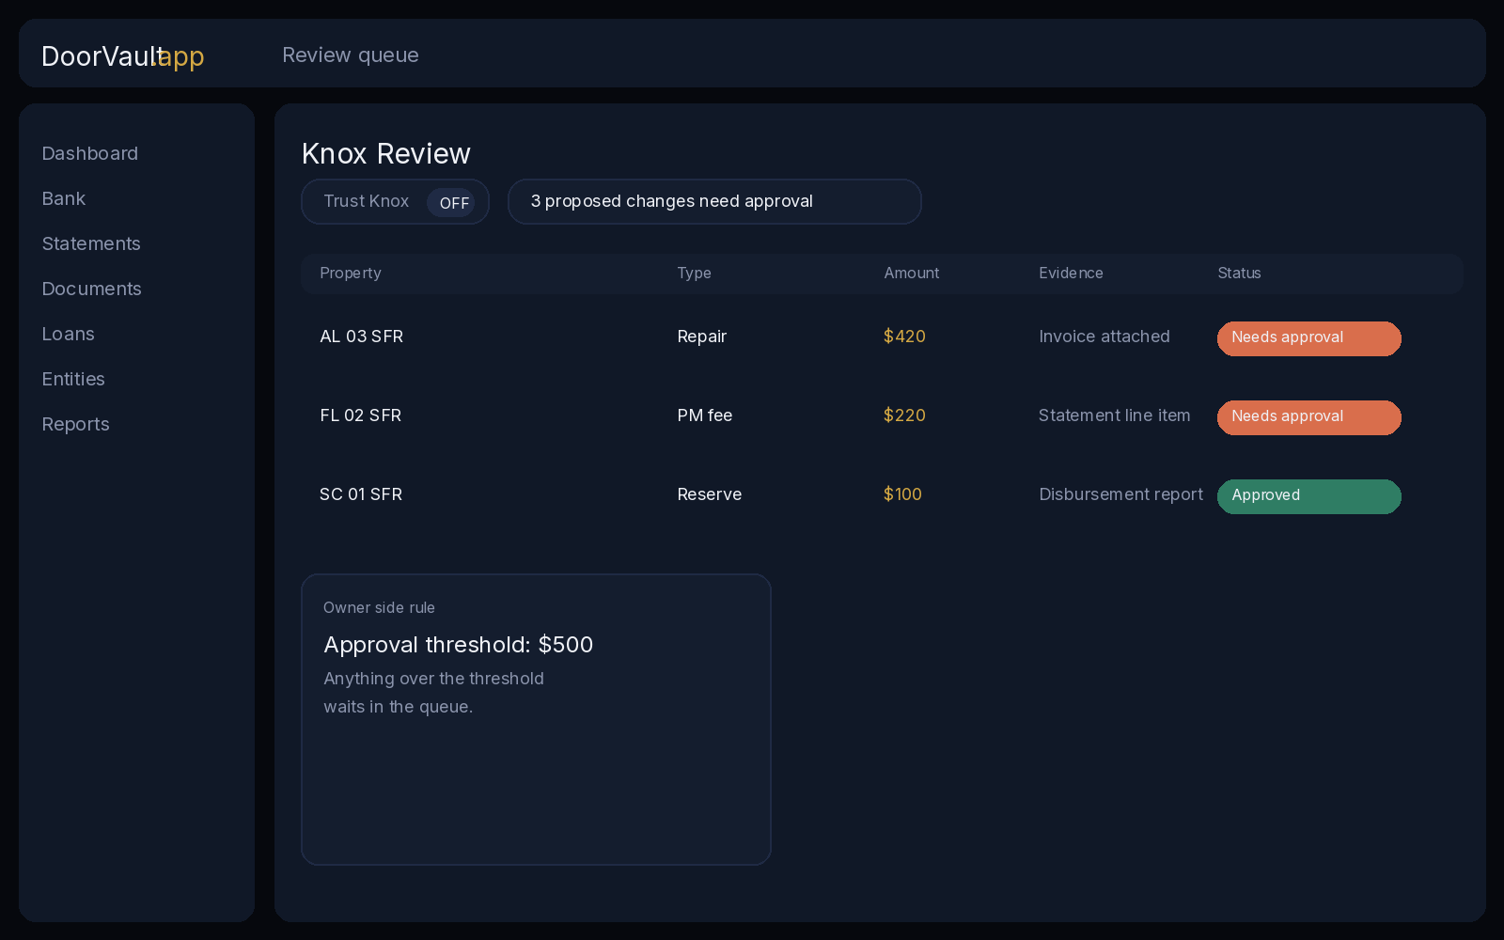Click the Status column header

1239,273
